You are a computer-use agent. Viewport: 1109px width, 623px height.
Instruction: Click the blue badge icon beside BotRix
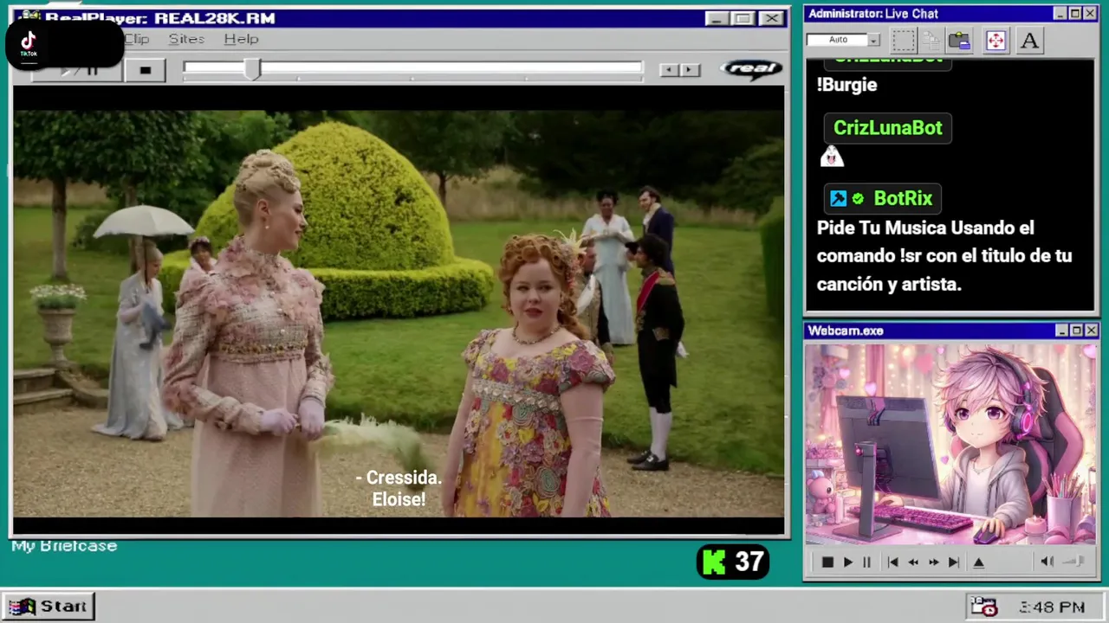838,199
